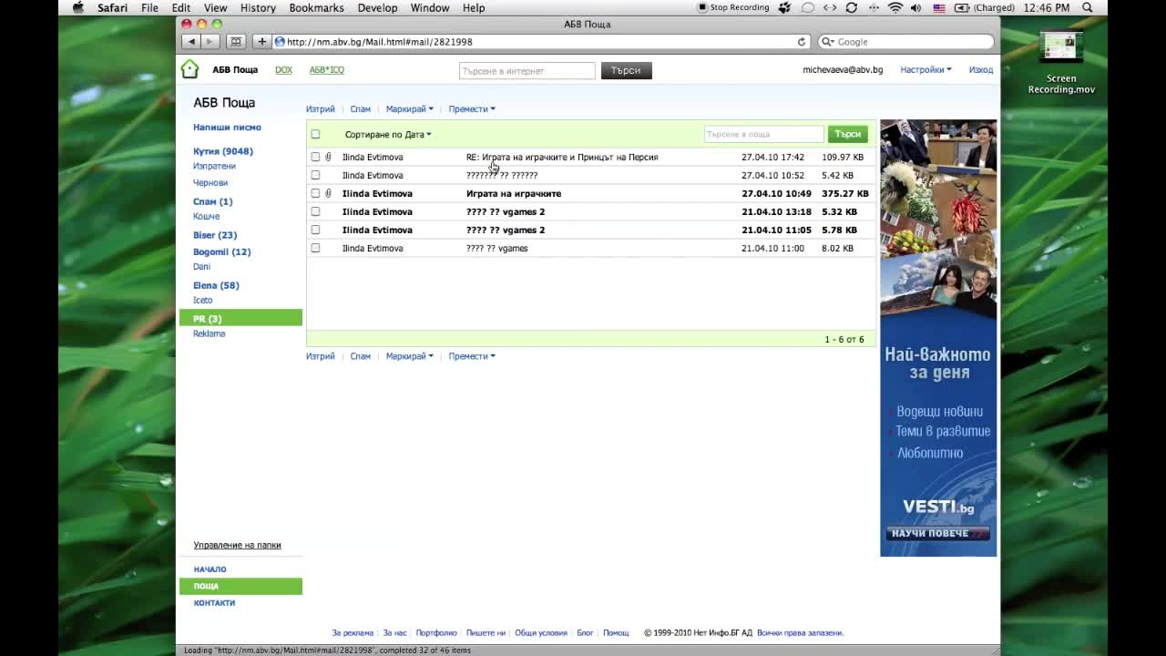Screen dimensions: 1166x656
Task: Click the sync arrows icon in menu bar
Action: 851,7
